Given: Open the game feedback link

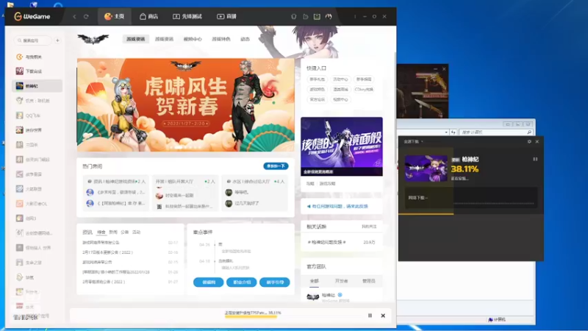Looking at the screenshot, I should 337,207.
